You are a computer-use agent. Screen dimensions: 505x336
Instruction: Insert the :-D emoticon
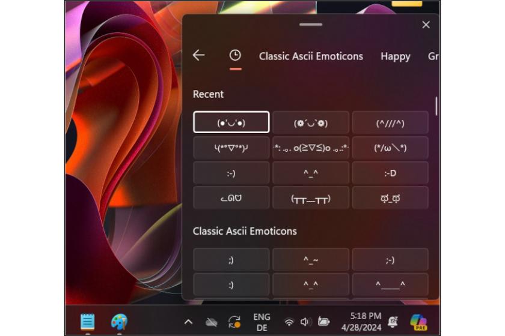click(390, 173)
